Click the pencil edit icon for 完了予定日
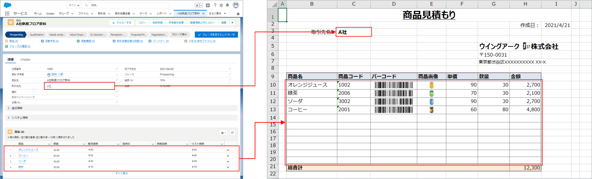This screenshot has height=179, width=592. (x=230, y=69)
